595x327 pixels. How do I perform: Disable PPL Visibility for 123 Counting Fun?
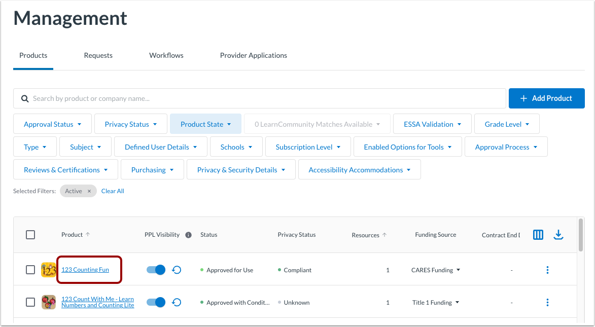click(156, 270)
